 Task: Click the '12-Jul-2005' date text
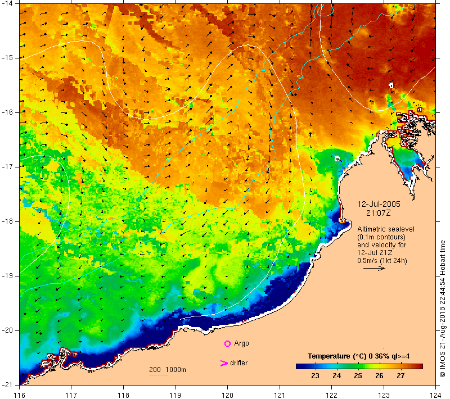coord(379,204)
